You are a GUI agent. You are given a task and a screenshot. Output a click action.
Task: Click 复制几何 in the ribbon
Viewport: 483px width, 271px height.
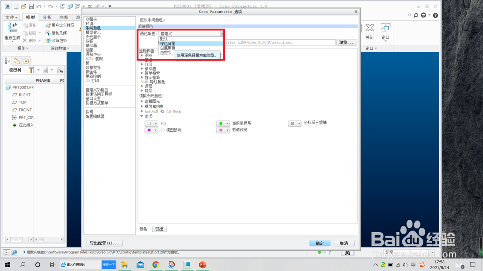[56, 33]
